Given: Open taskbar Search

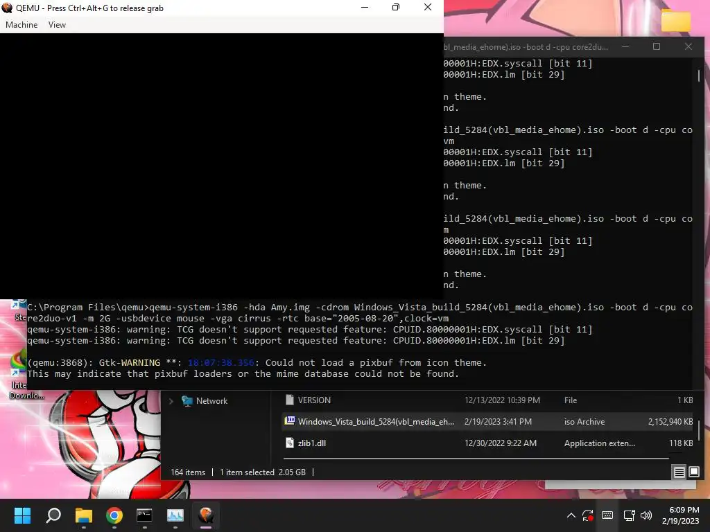Looking at the screenshot, I should coord(53,515).
